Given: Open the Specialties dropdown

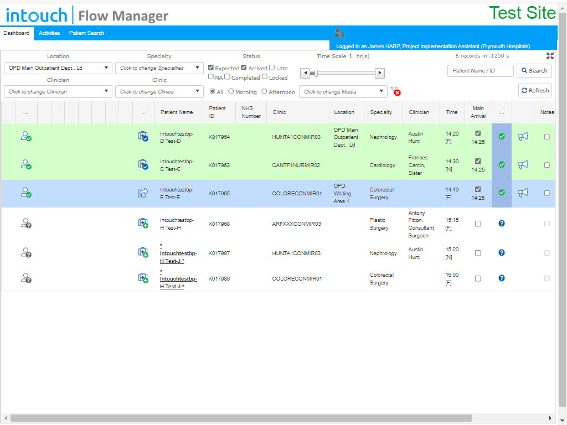Looking at the screenshot, I should pos(159,68).
